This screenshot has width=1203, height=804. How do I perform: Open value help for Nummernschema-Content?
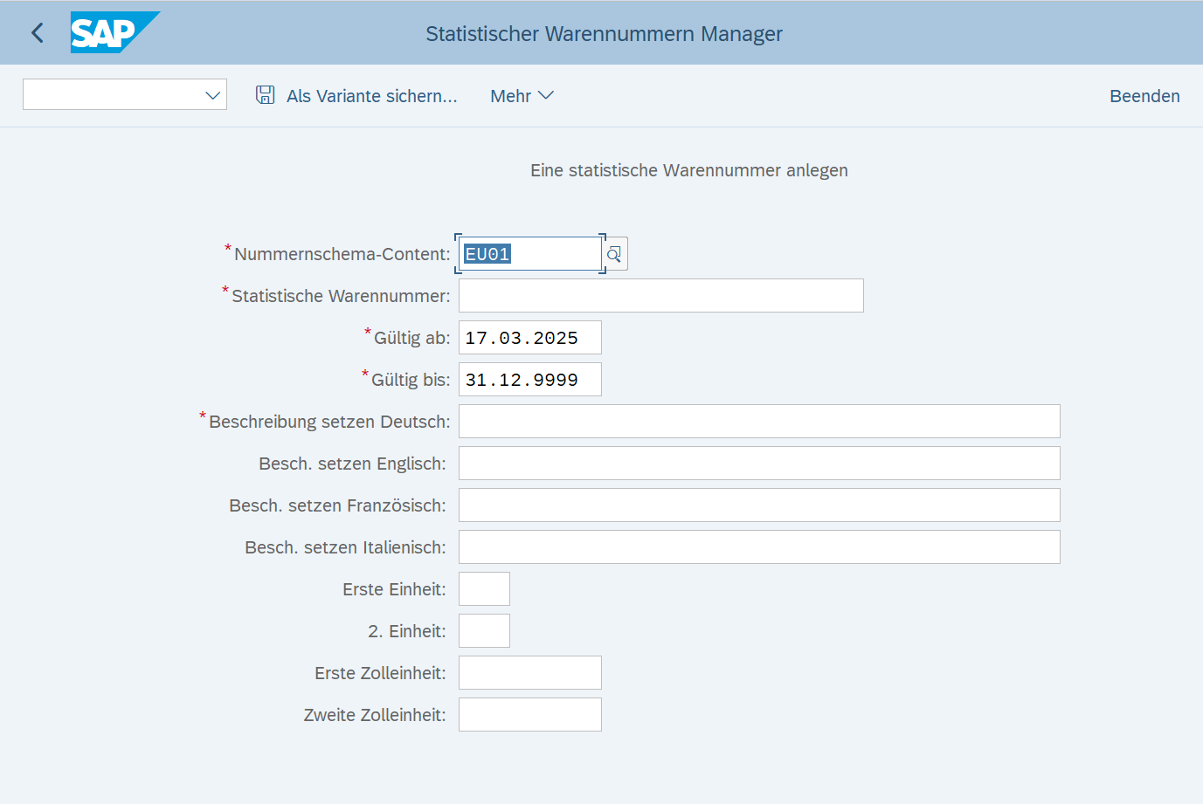[x=615, y=254]
